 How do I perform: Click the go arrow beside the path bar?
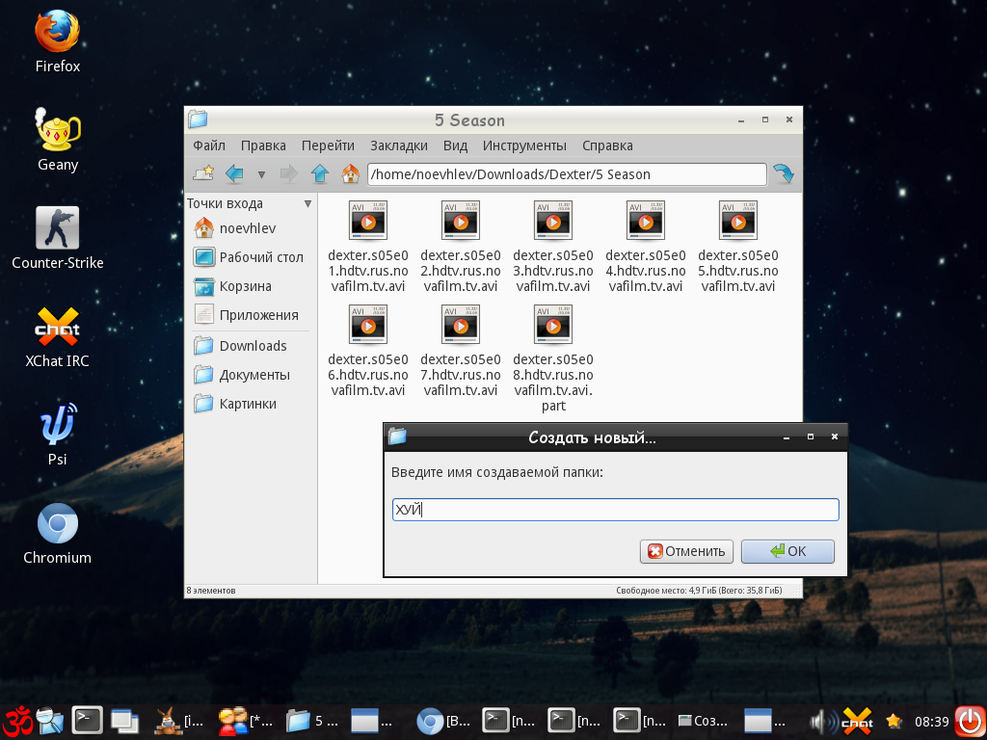(x=784, y=174)
